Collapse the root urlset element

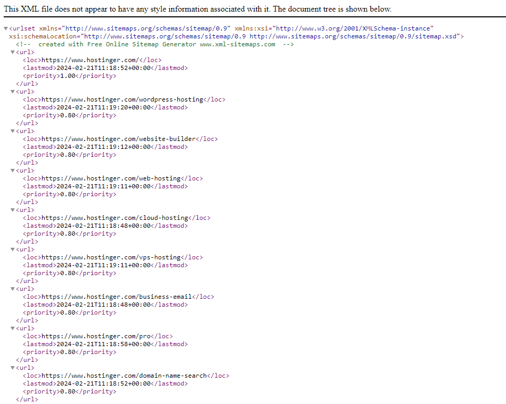[x=5, y=28]
